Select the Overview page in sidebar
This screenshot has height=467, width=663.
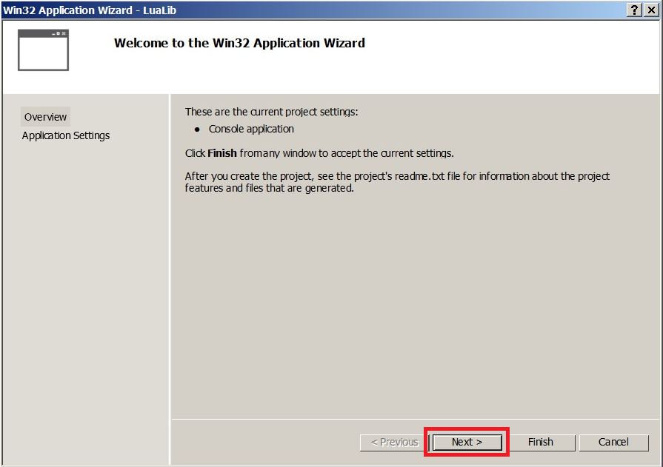click(45, 117)
